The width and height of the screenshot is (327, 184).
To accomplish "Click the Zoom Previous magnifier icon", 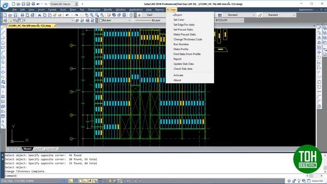I will 102,15.
